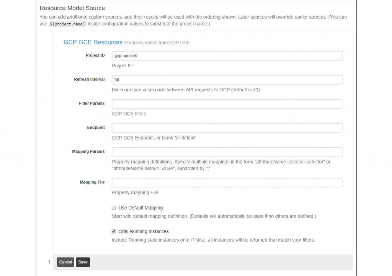Save the resource model source
The image size is (392, 276).
click(83, 262)
